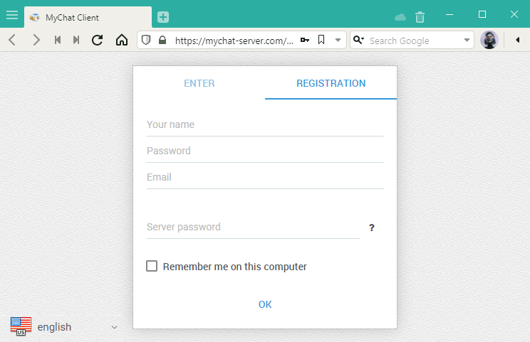The image size is (530, 342).
Task: Enable Remember me on this computer
Action: click(x=152, y=267)
